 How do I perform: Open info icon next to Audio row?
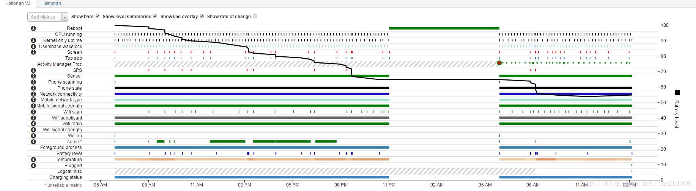point(33,142)
